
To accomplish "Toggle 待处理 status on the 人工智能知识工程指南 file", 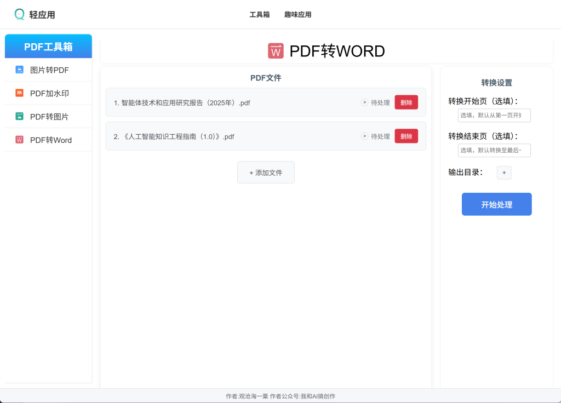I will pos(380,136).
